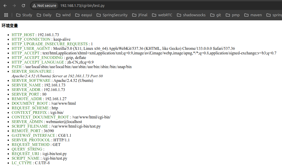The height and width of the screenshot is (166, 282).
Task: Click the Not secure warning badge
Action: point(44,6)
